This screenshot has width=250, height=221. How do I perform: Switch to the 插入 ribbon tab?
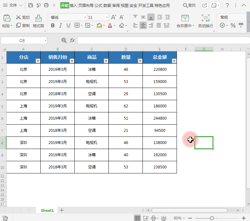73,5
